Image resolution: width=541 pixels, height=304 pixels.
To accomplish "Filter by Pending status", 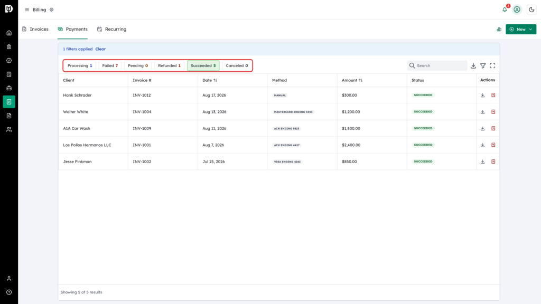I will (138, 65).
